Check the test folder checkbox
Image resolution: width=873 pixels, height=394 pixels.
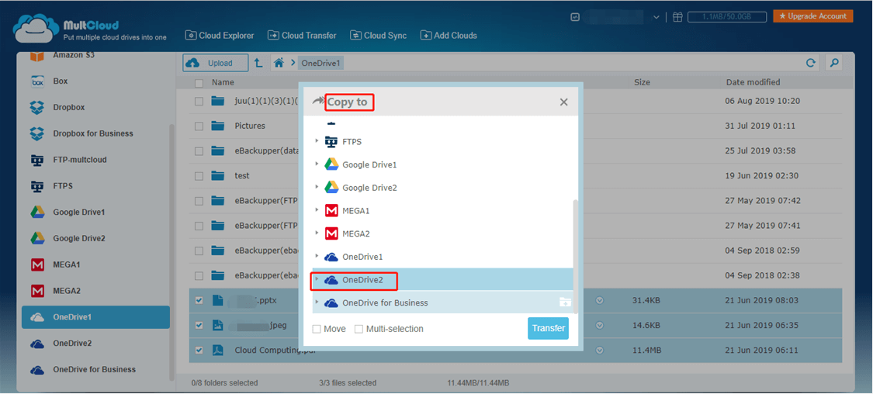coord(199,176)
